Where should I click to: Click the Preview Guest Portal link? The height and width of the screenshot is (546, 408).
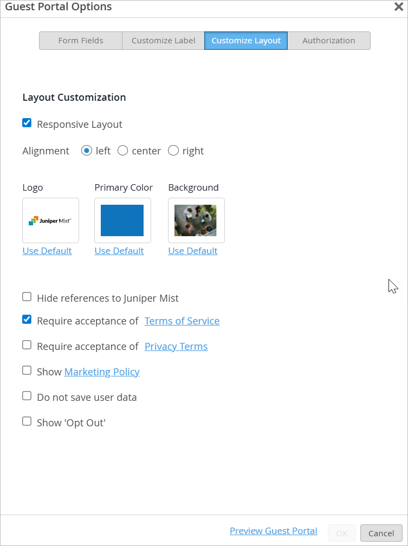[x=274, y=531]
